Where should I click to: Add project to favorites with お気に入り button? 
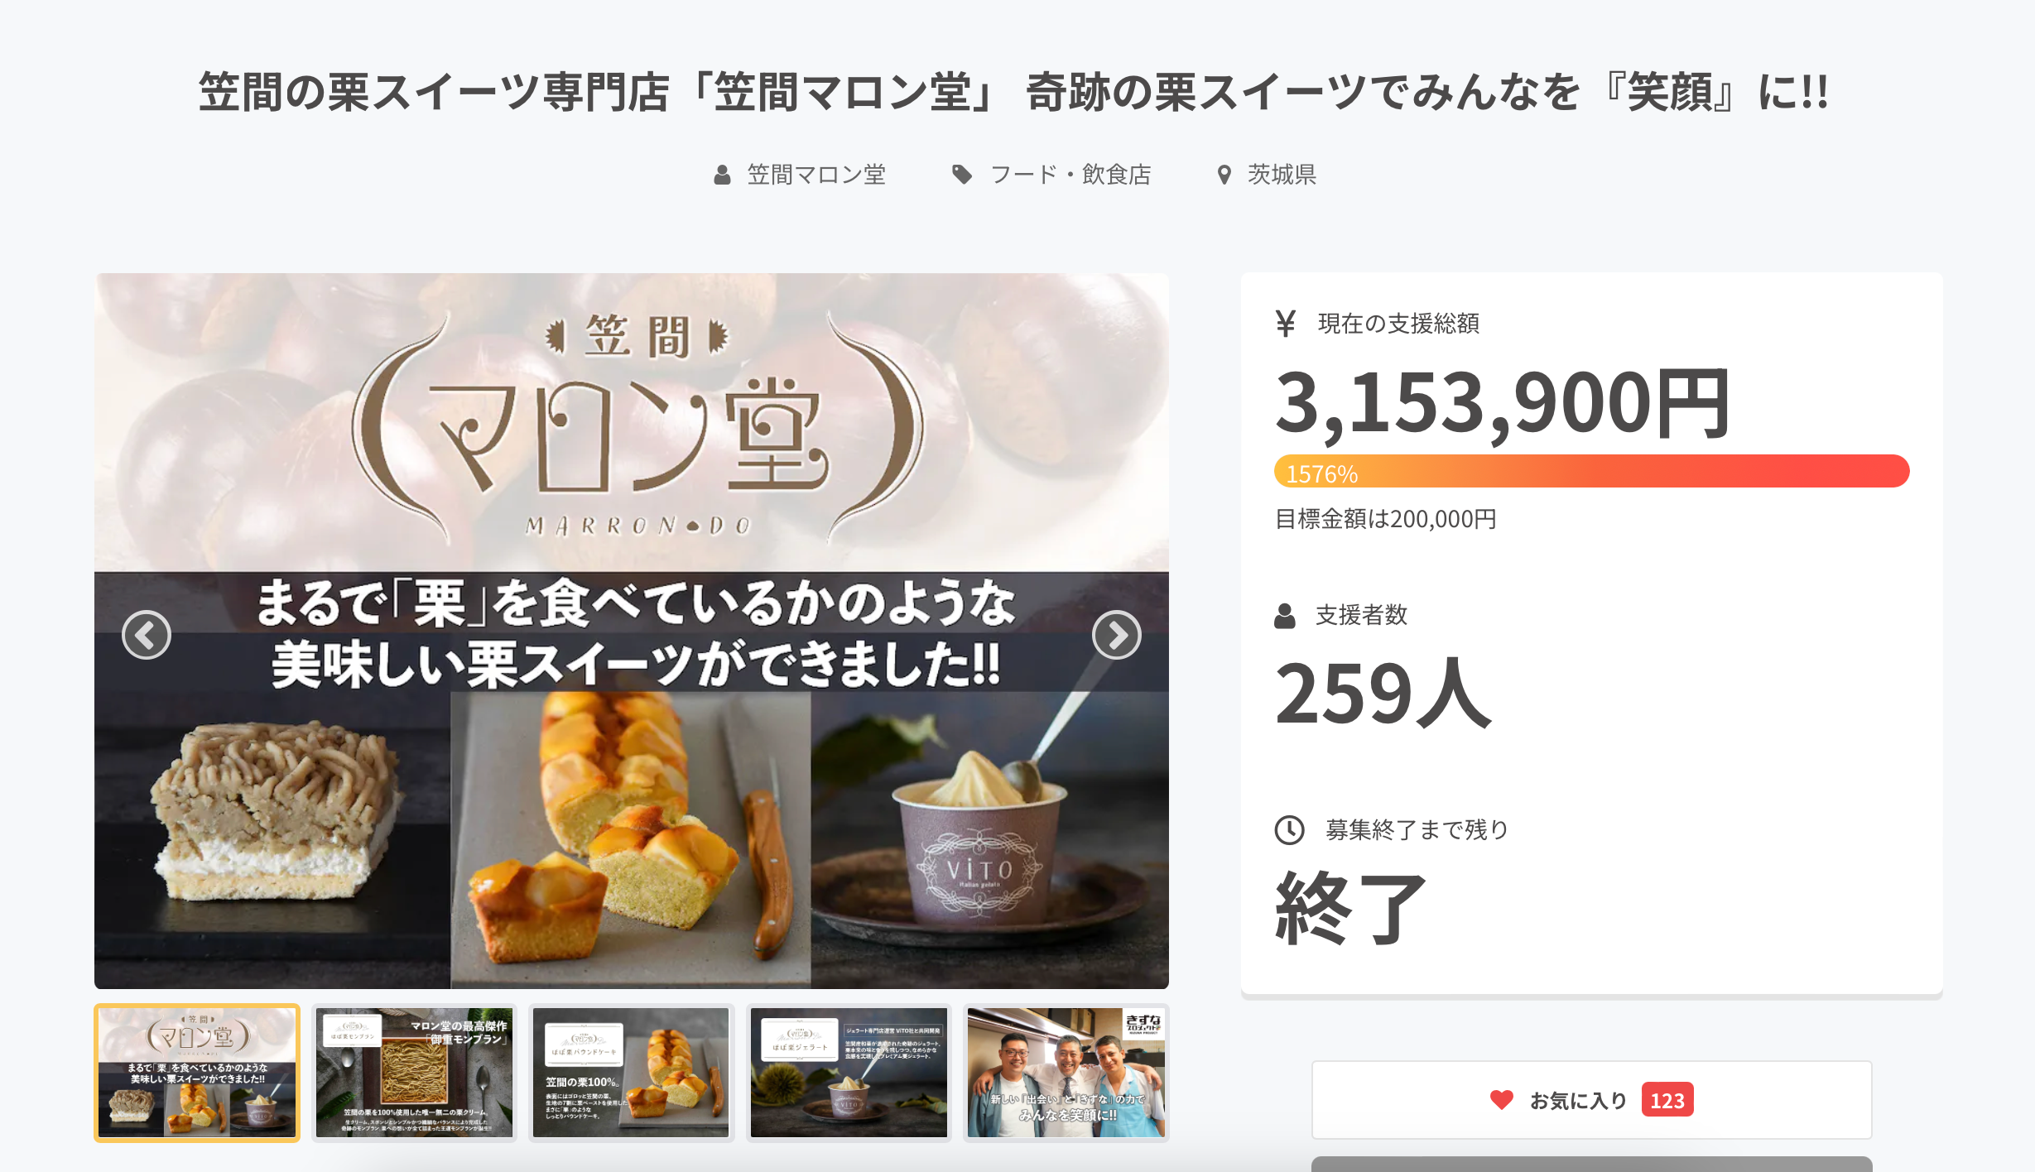tap(1591, 1100)
